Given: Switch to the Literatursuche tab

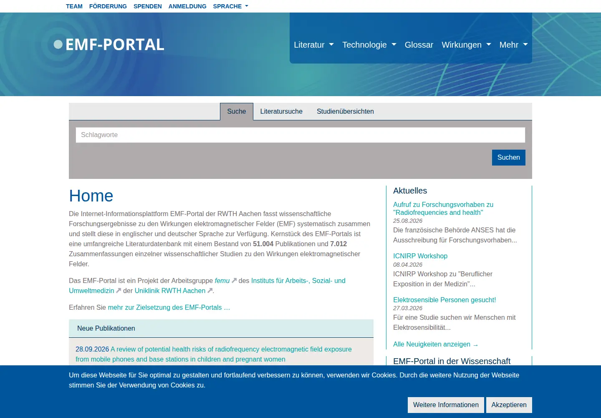Looking at the screenshot, I should pos(281,112).
